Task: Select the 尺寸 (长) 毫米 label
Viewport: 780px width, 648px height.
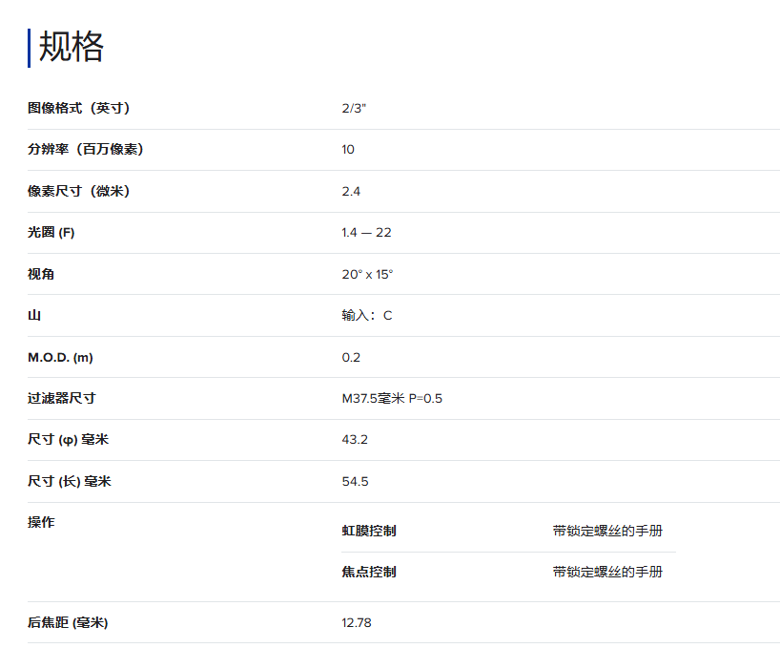Action: pos(70,481)
